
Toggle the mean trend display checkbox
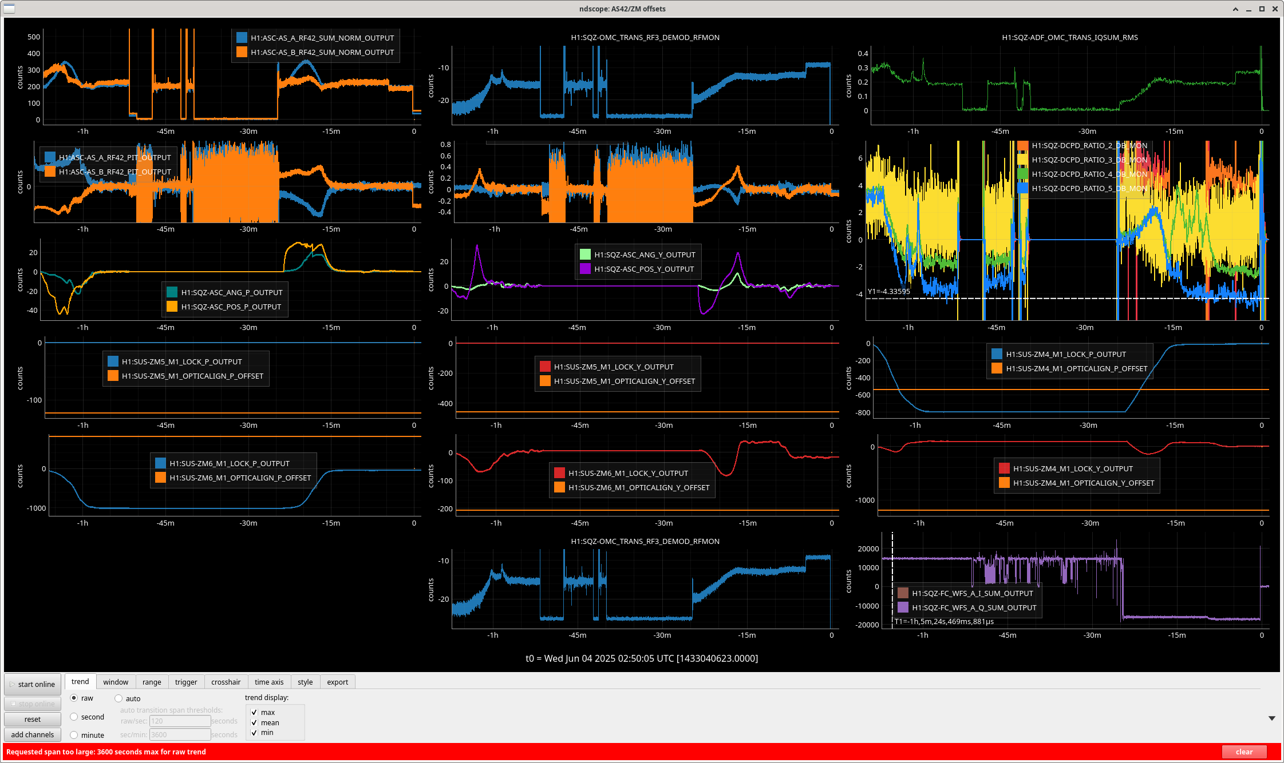254,722
